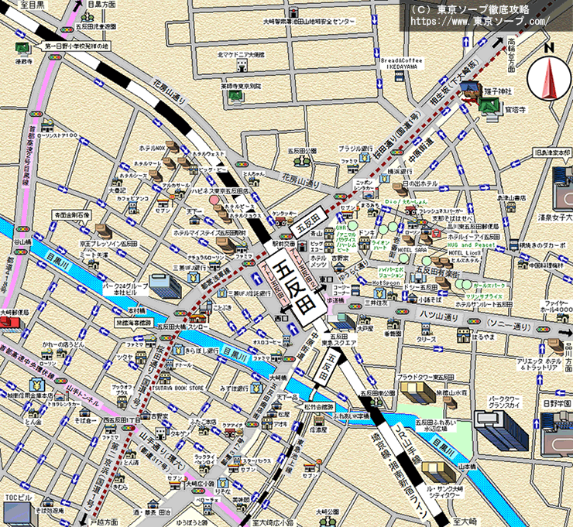Select the red 大崎郵便局 post office building
Viewport: 573px width, 527px height.
[10, 323]
